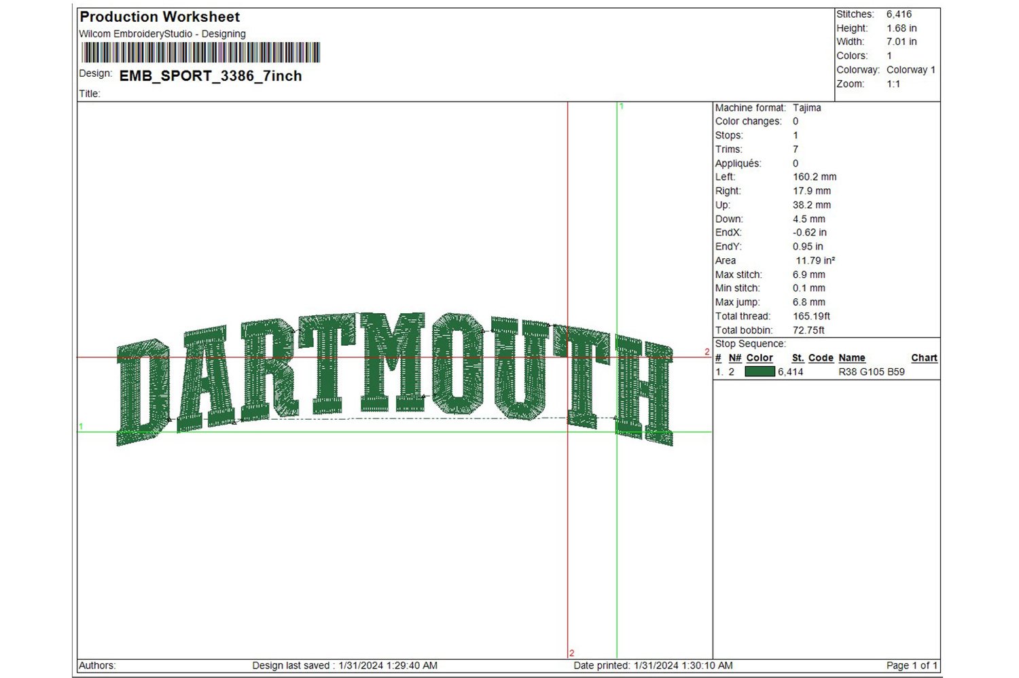
Task: Click the "Chart" column header
Action: [x=925, y=358]
